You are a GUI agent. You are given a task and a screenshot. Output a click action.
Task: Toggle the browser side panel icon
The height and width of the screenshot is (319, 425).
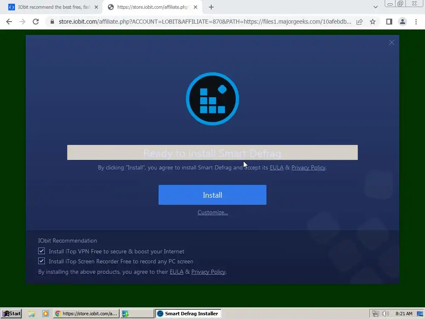click(x=389, y=22)
